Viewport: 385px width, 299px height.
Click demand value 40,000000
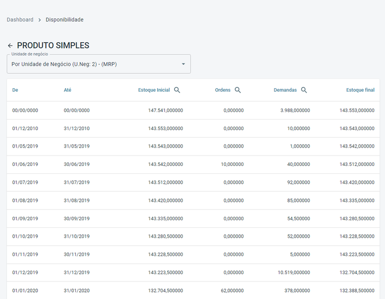299,164
